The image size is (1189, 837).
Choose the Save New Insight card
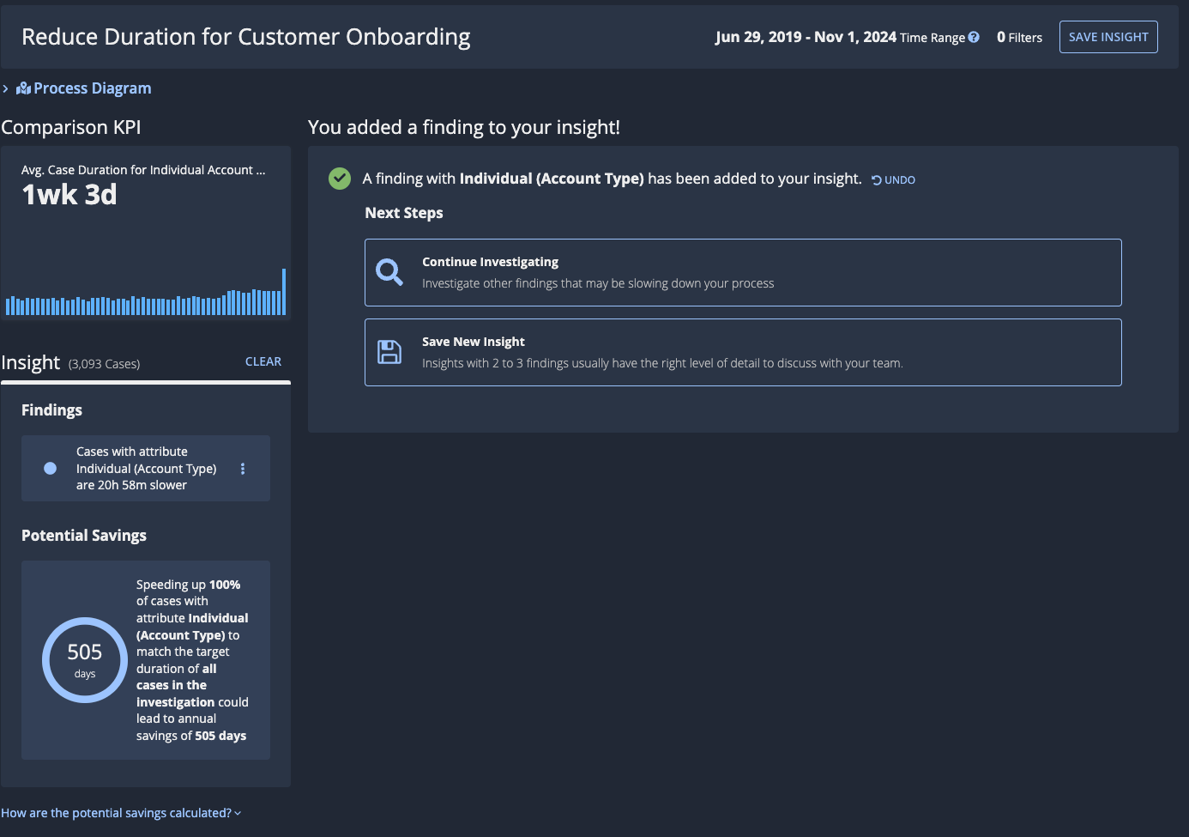point(743,352)
